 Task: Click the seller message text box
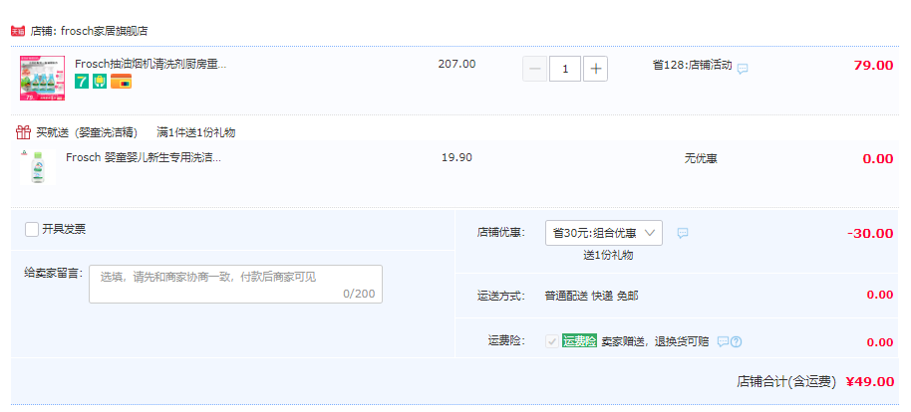[x=235, y=285]
